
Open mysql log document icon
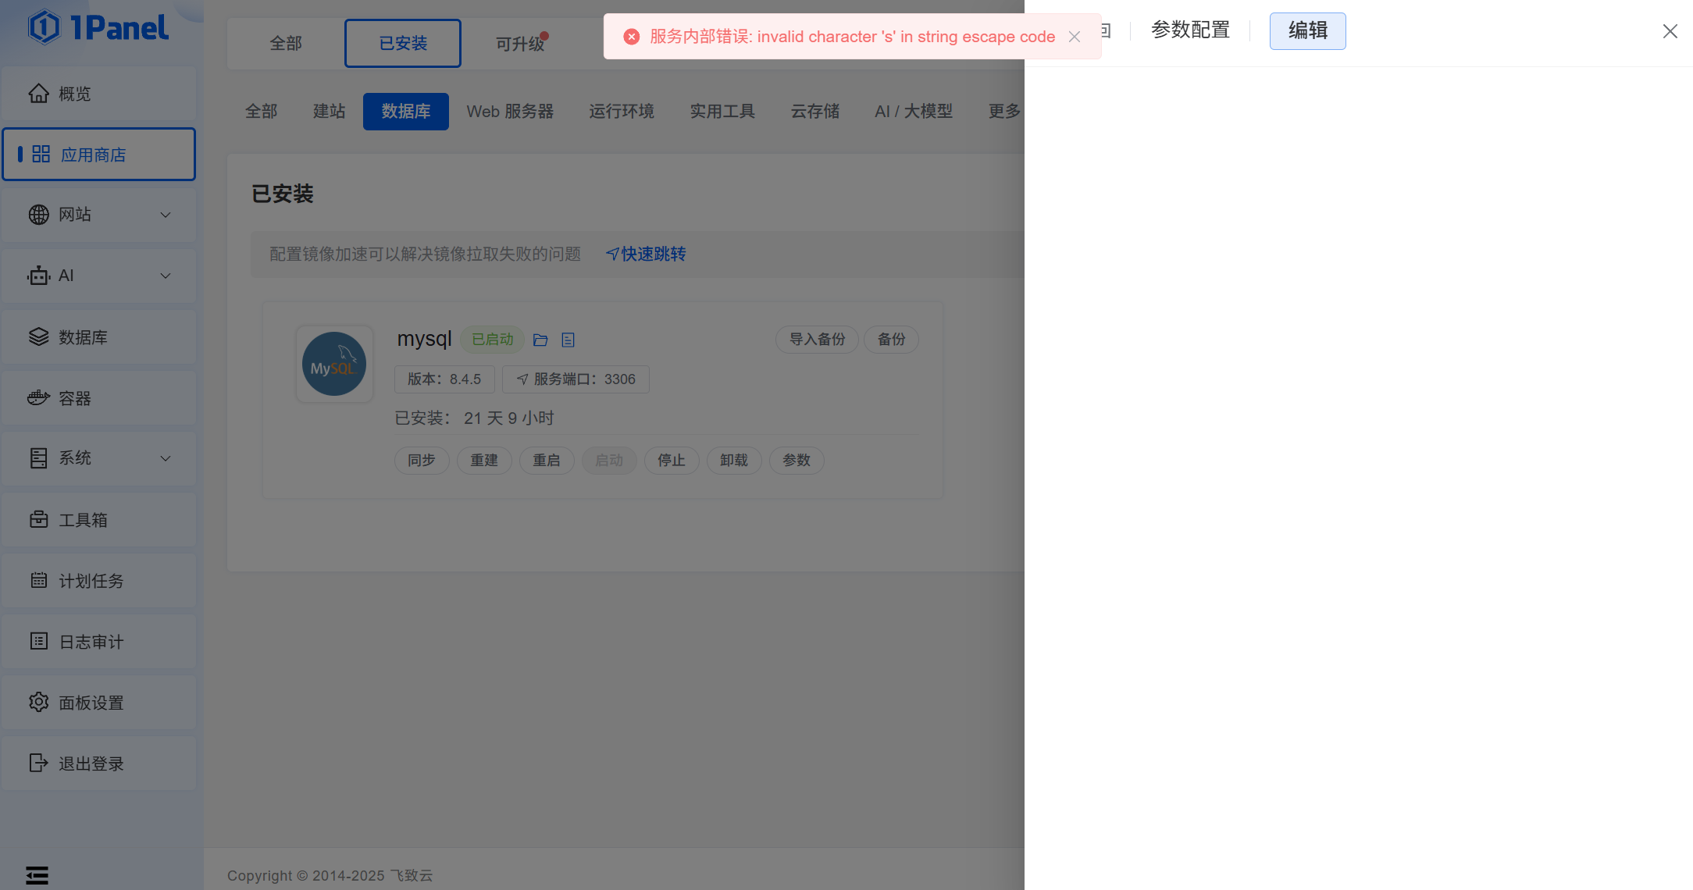click(568, 340)
